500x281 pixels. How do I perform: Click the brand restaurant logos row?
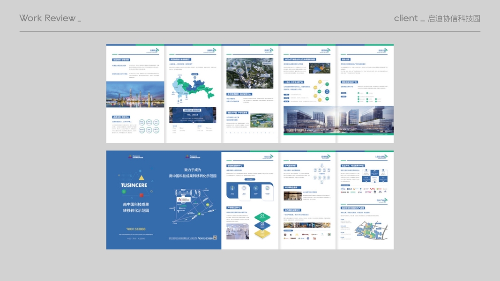307,236
